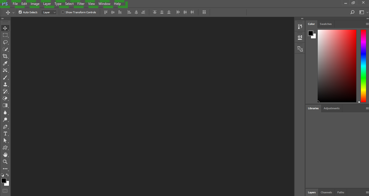
Task: Open the Filter menu
Action: 81,4
